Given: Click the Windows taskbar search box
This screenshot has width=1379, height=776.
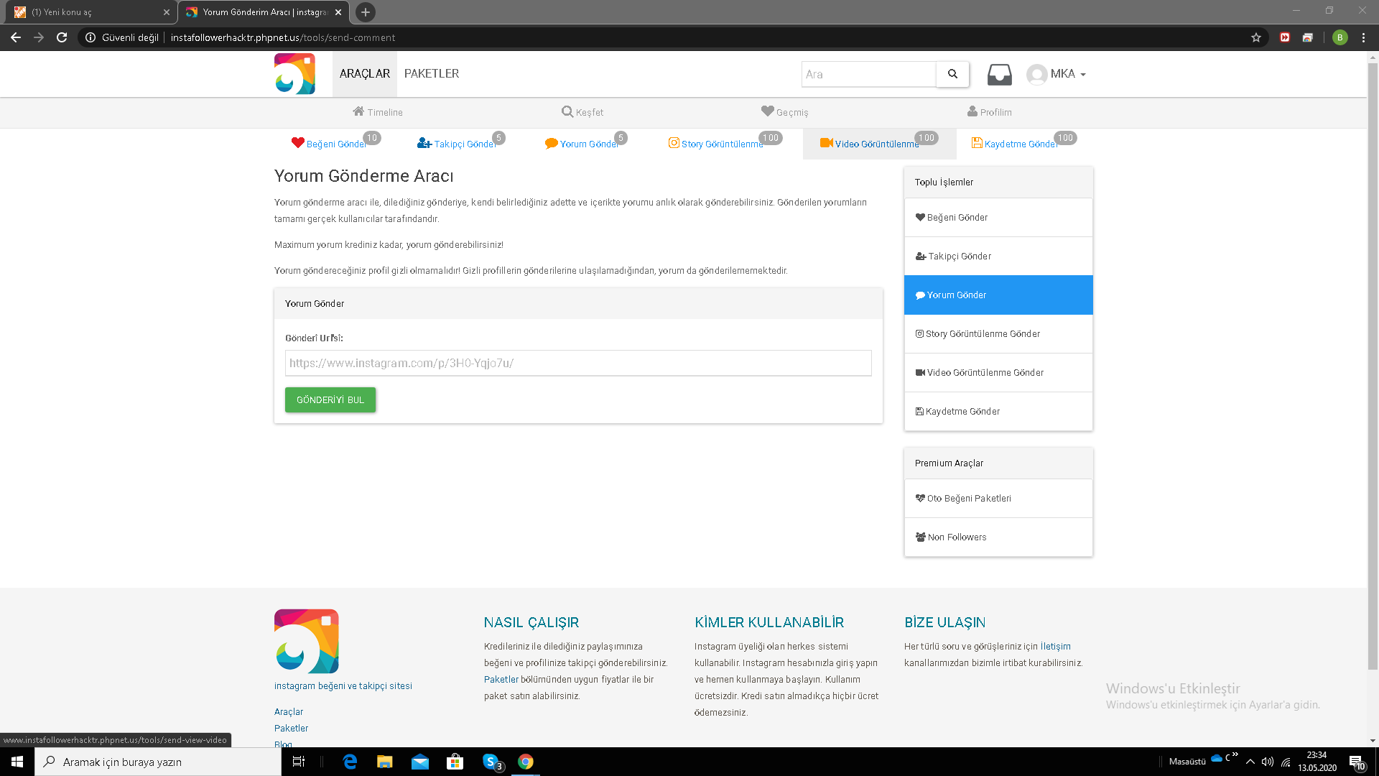Looking at the screenshot, I should [158, 762].
